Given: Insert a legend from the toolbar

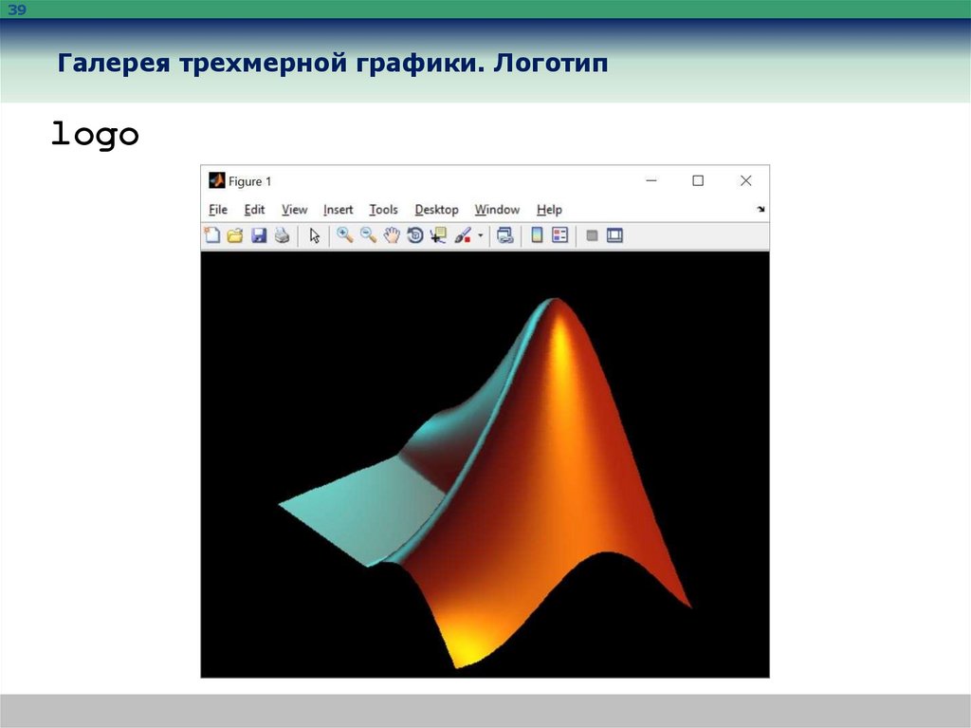Looking at the screenshot, I should 559,235.
